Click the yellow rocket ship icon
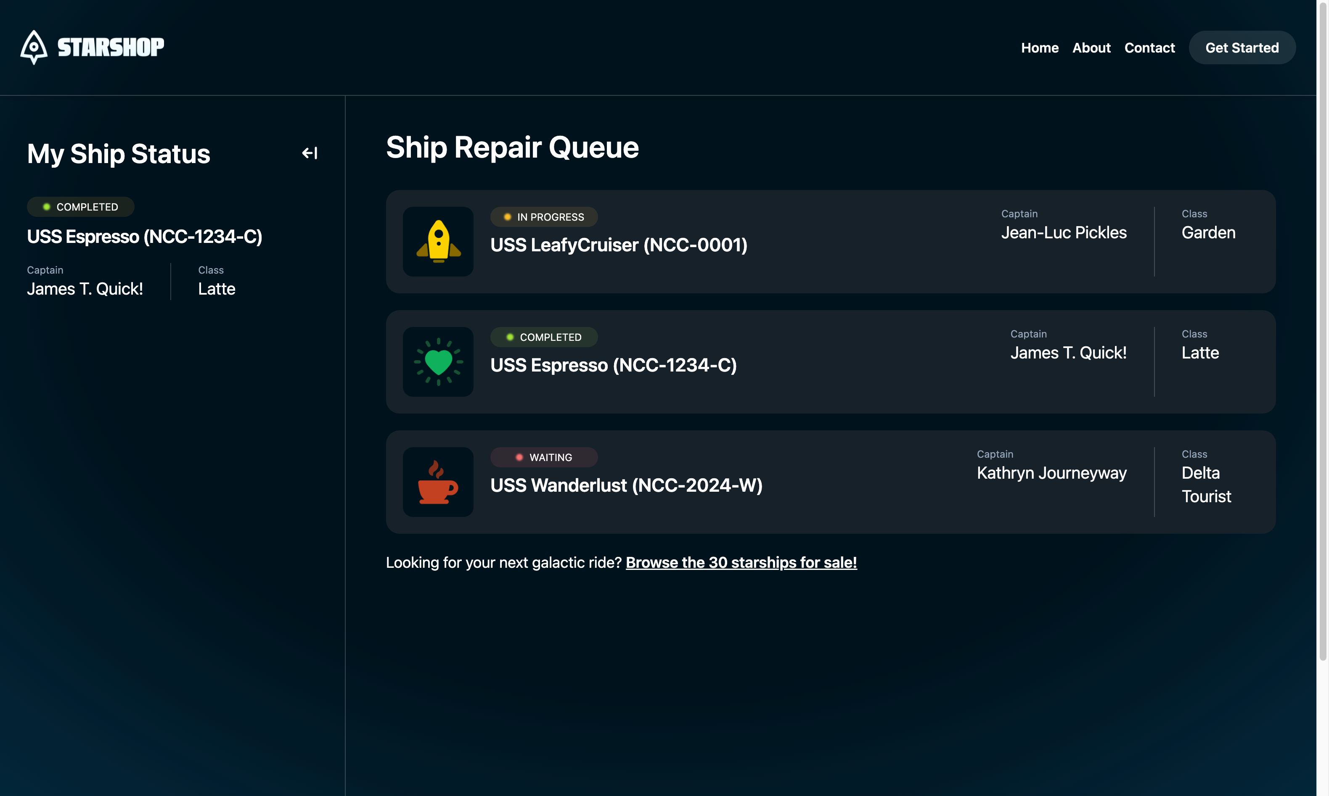Image resolution: width=1329 pixels, height=796 pixels. tap(439, 241)
